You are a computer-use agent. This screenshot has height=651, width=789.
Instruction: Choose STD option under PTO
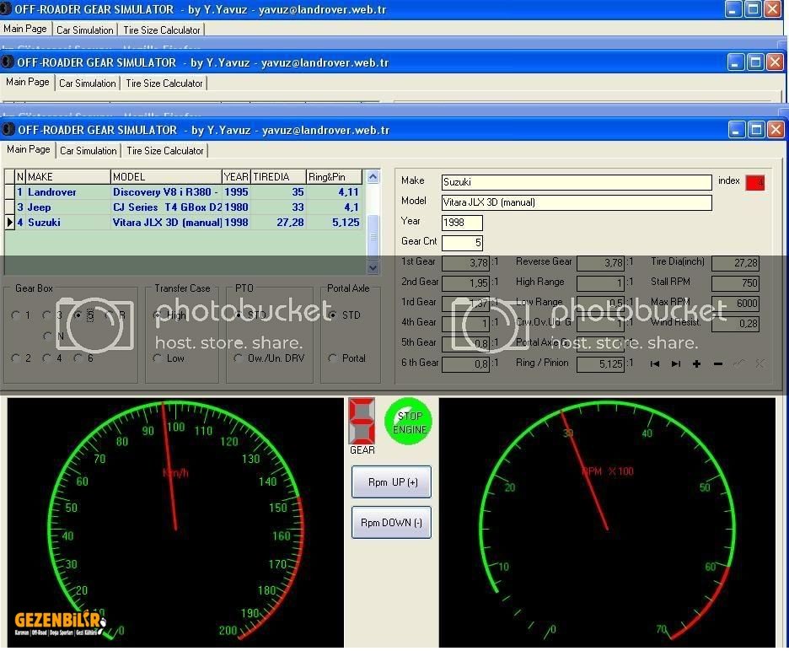[250, 315]
